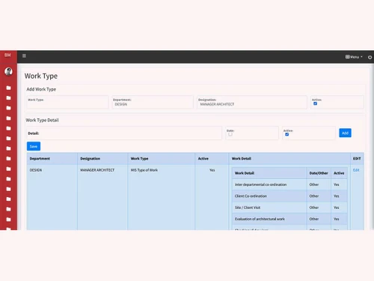374x281 pixels.
Task: Click 'Yes' in the Site / Client Visit row
Action: tap(337, 208)
